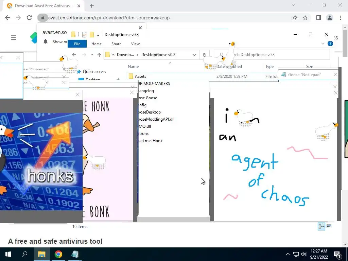Select the FOR MOD-MAKERS file
This screenshot has width=348, height=261.
[154, 84]
